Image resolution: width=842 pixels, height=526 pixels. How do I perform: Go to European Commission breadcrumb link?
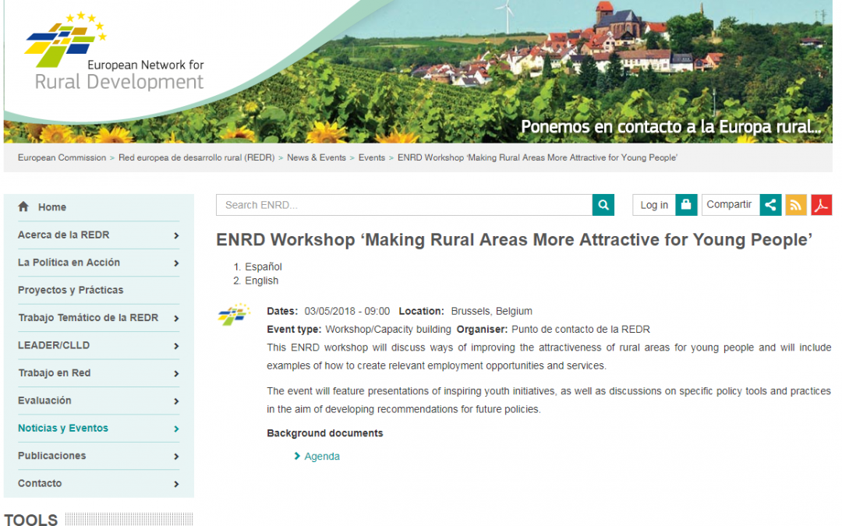coord(62,157)
